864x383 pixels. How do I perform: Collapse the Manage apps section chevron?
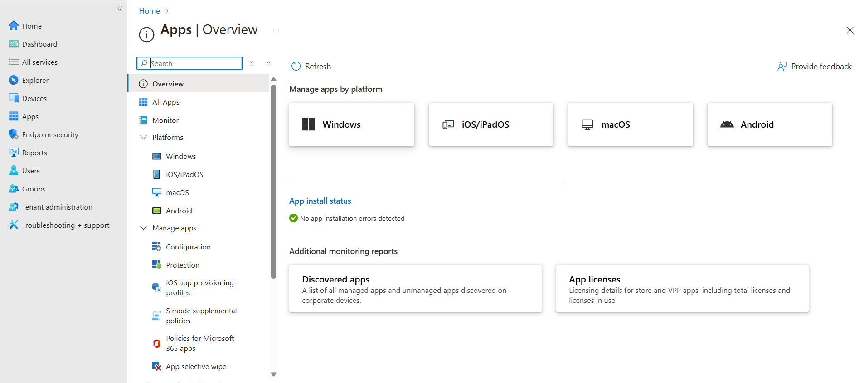[x=144, y=228]
